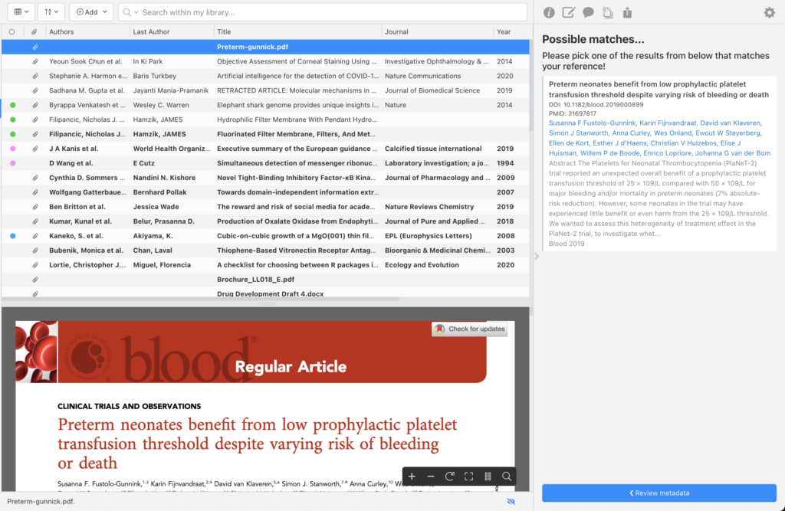
Task: Click the Review metadata button
Action: coord(659,493)
